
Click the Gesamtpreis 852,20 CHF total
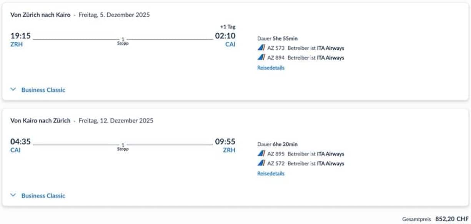pyautogui.click(x=435, y=219)
